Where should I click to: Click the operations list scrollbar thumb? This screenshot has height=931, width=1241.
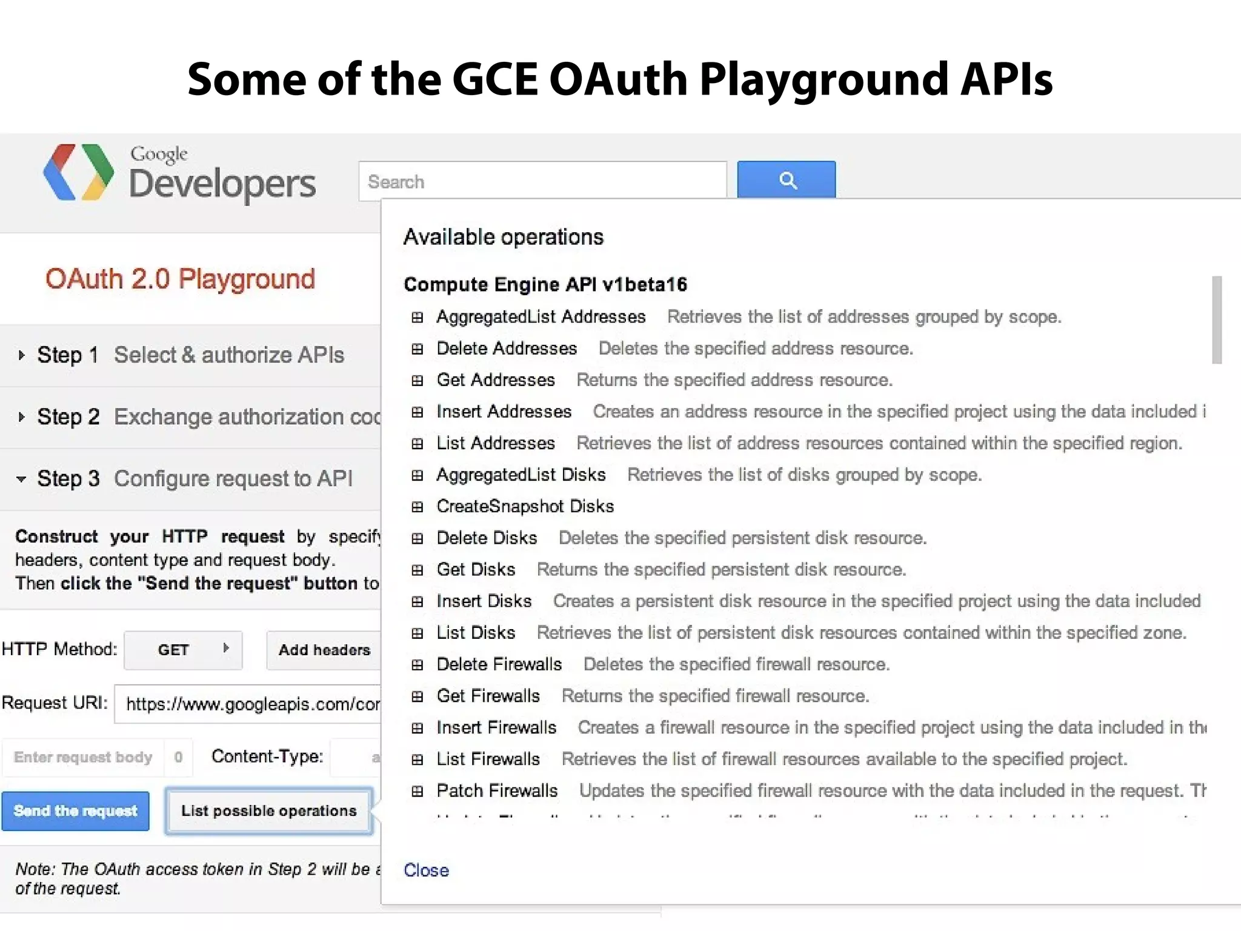tap(1216, 319)
